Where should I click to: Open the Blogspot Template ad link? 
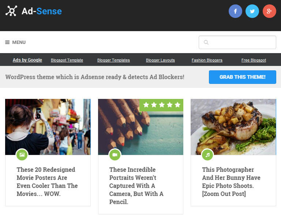point(67,60)
